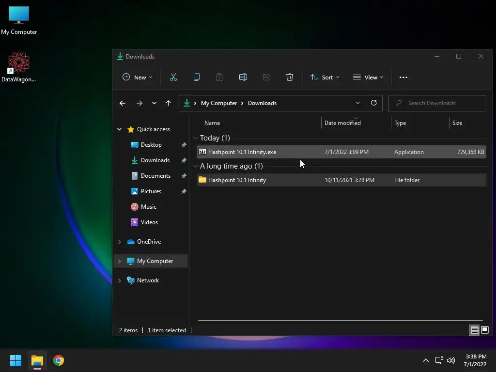Screen dimensions: 496x372
Task: Unpin Documents from Quick access
Action: (x=184, y=176)
